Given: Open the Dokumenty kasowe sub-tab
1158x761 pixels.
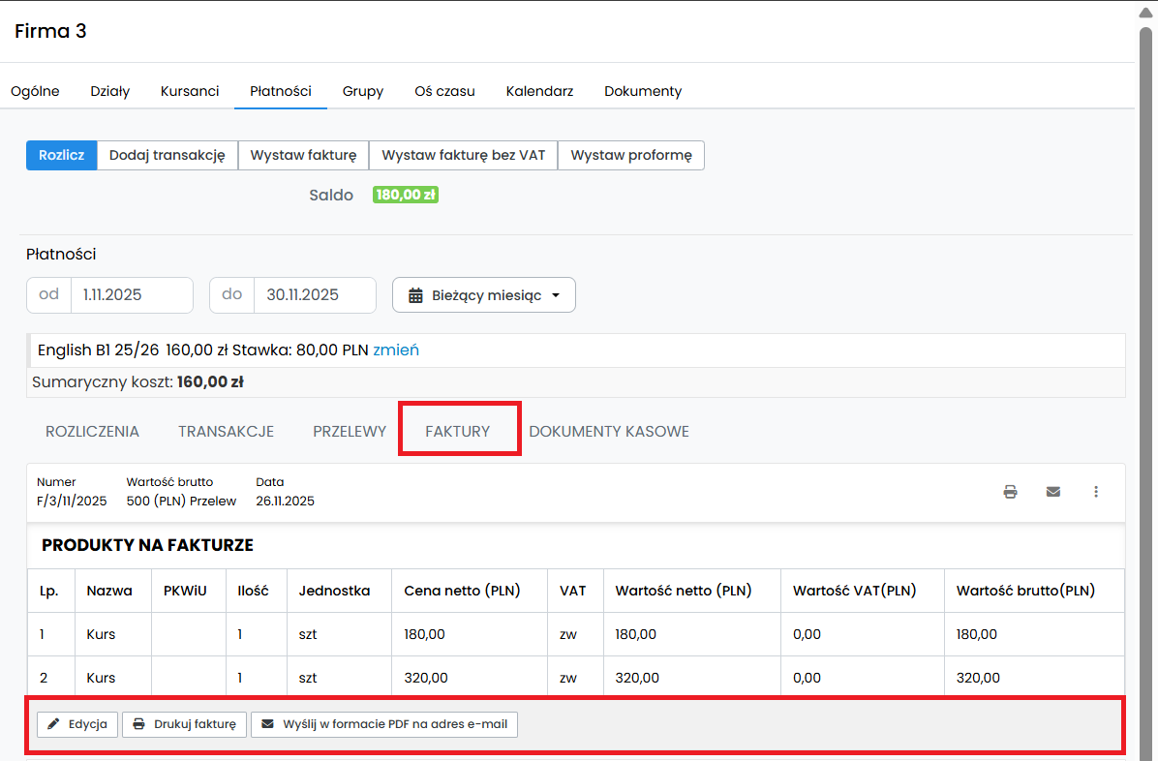Looking at the screenshot, I should (x=609, y=432).
